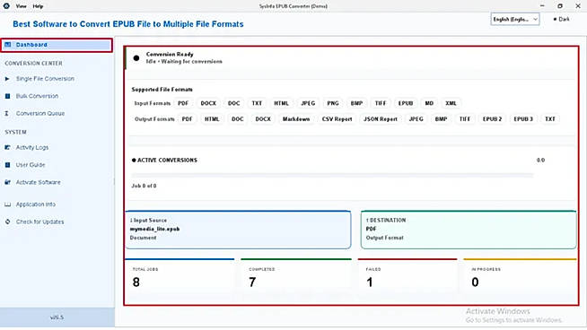
Task: Click the Bulk Conversion icon
Action: [7, 96]
